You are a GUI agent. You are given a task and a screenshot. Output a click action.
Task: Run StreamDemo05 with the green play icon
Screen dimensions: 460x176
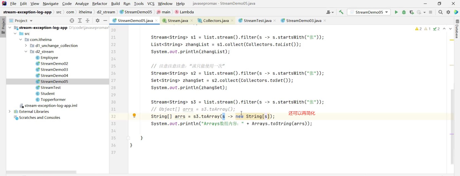tap(396, 12)
